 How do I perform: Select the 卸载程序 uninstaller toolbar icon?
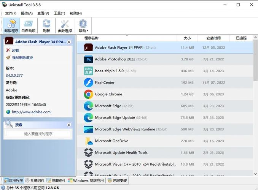11,26
